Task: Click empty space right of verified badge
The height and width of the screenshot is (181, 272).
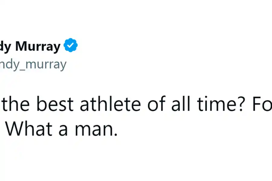Action: 151,46
